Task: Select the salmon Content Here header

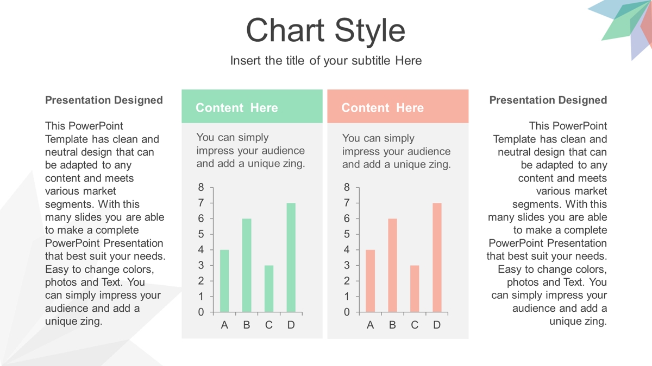Action: coord(398,106)
